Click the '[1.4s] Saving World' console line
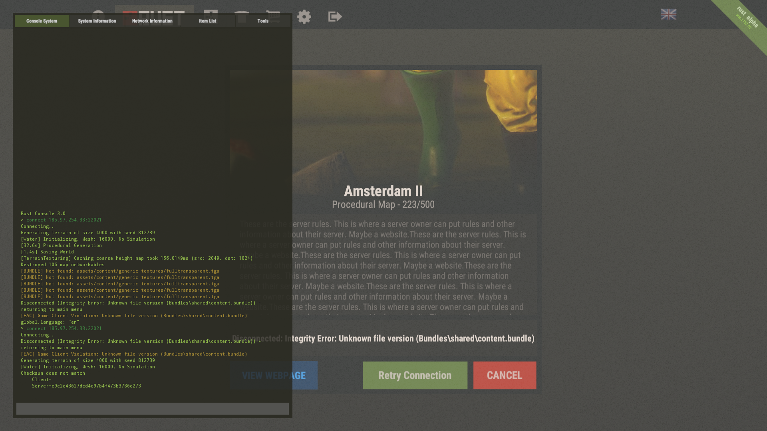The image size is (767, 431). coord(47,252)
